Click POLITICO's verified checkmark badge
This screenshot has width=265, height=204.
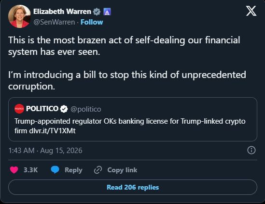click(64, 109)
